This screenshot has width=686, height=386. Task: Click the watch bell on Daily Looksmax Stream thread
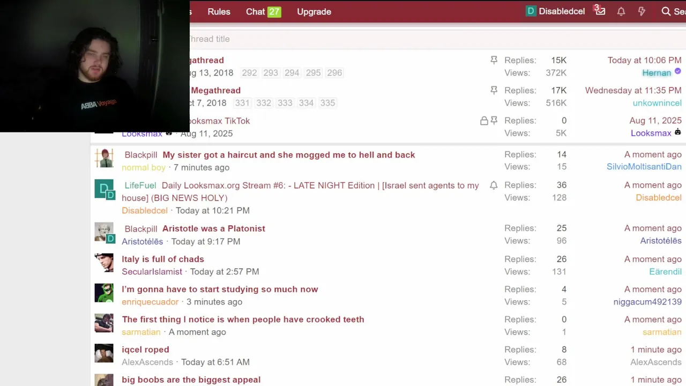tap(494, 185)
